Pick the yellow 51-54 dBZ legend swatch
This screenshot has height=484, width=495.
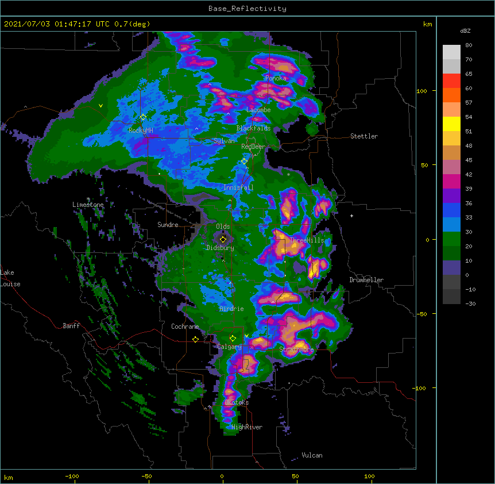click(451, 124)
